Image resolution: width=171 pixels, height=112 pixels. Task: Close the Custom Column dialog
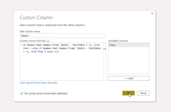pos(152,13)
